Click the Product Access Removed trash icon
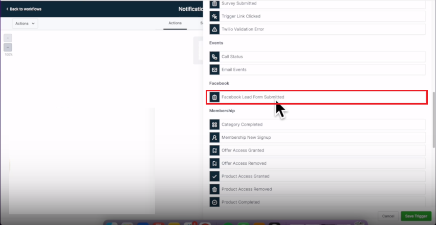This screenshot has height=225, width=436. tap(214, 189)
